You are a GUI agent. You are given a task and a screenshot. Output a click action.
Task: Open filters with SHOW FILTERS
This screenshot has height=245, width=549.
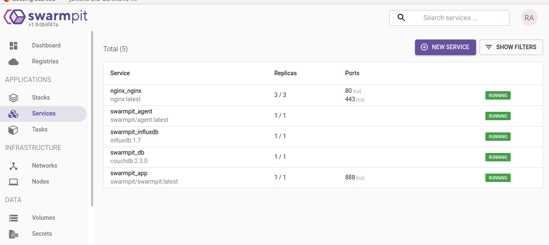pos(511,47)
